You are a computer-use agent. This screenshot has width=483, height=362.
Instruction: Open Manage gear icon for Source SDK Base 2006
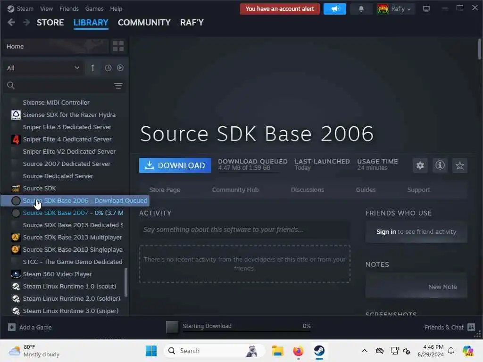click(420, 165)
